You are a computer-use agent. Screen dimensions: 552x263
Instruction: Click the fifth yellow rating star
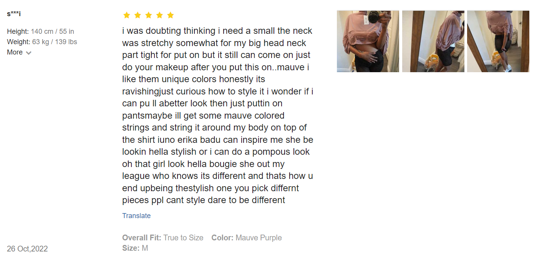point(171,15)
